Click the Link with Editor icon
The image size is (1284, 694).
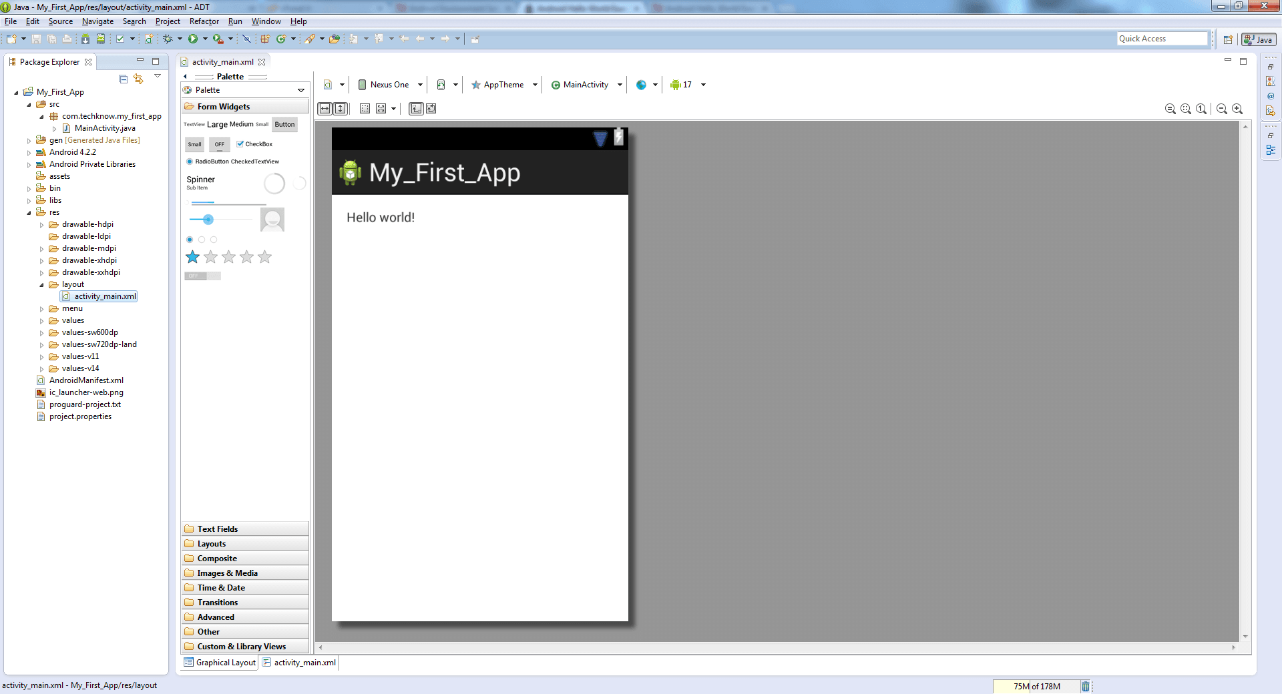tap(138, 79)
